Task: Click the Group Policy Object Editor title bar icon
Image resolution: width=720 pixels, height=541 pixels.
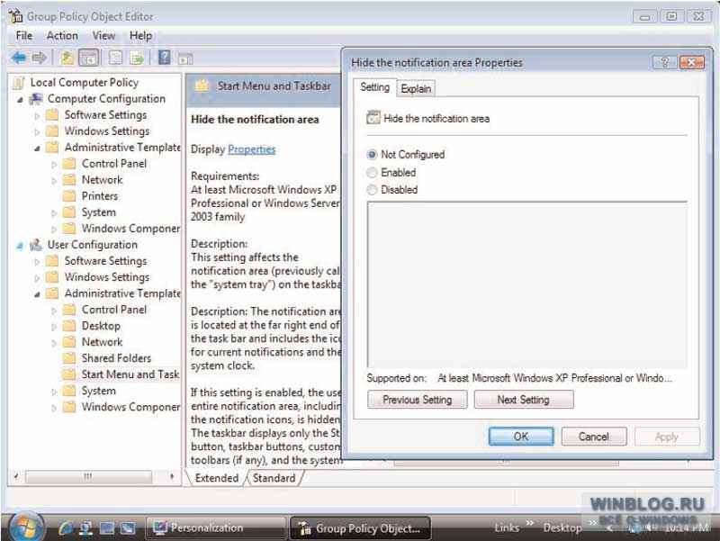Action: [15, 15]
